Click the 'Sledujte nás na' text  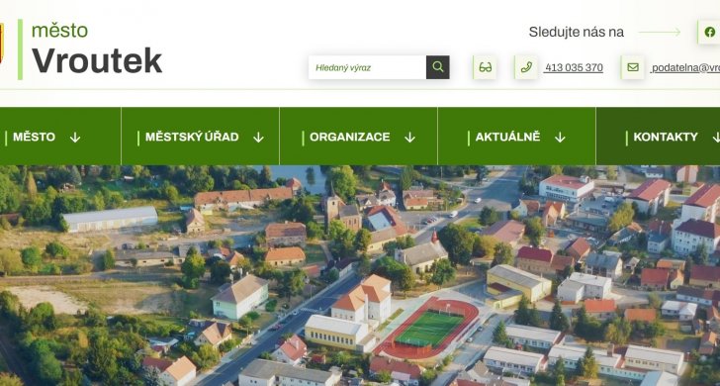[577, 32]
